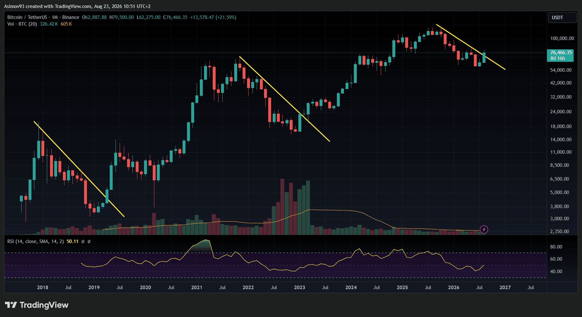Open the USDT currency selector

pyautogui.click(x=562, y=18)
